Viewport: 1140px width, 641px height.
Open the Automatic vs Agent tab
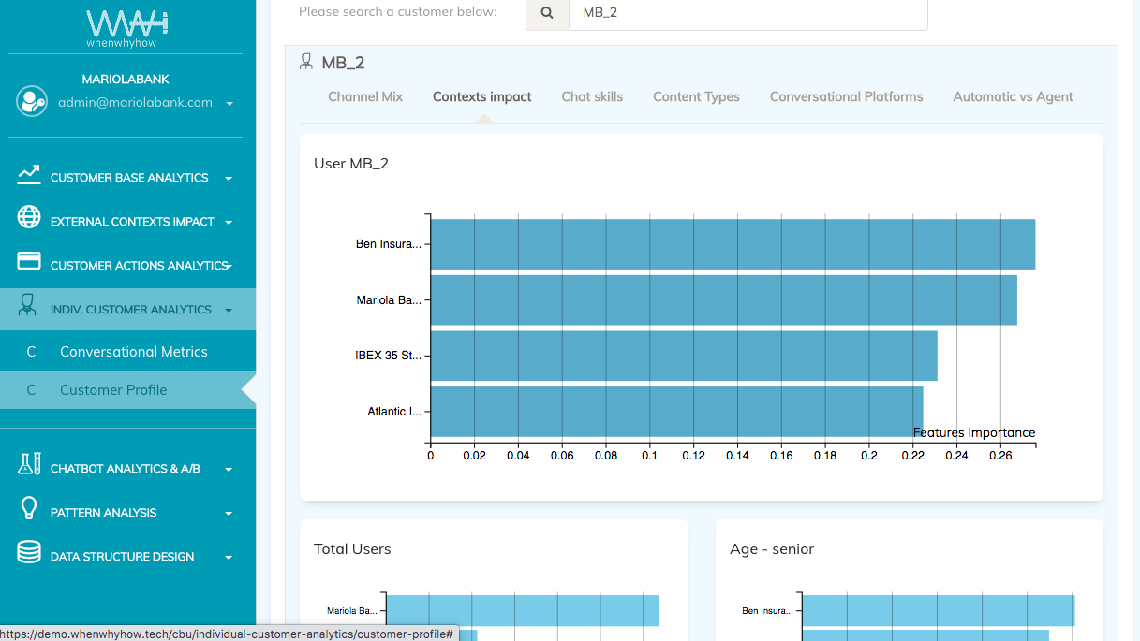coord(1013,96)
